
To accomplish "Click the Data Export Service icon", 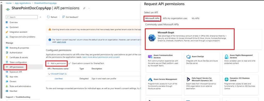I will pos(188,79).
